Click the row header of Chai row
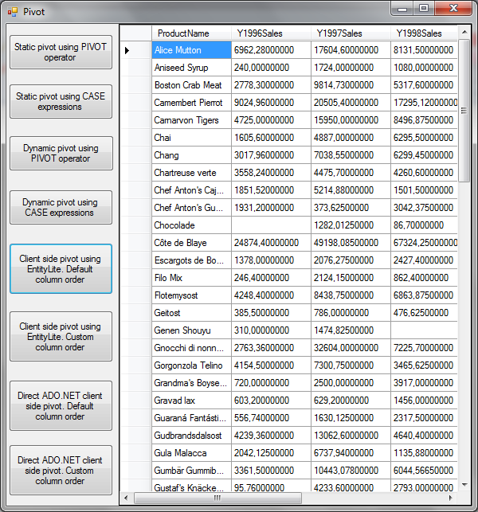 pyautogui.click(x=136, y=138)
